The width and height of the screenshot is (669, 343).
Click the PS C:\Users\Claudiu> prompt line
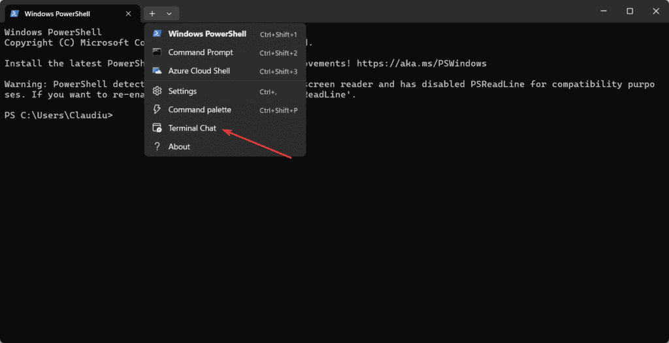pyautogui.click(x=58, y=115)
